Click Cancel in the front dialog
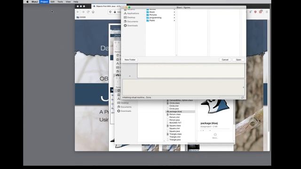The image size is (301, 169). [225, 60]
